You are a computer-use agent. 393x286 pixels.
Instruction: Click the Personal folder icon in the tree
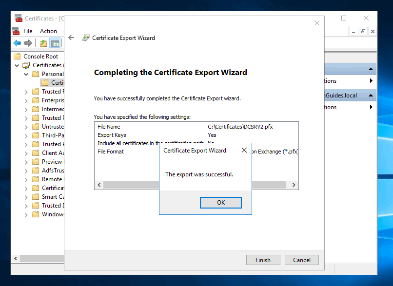[x=35, y=74]
